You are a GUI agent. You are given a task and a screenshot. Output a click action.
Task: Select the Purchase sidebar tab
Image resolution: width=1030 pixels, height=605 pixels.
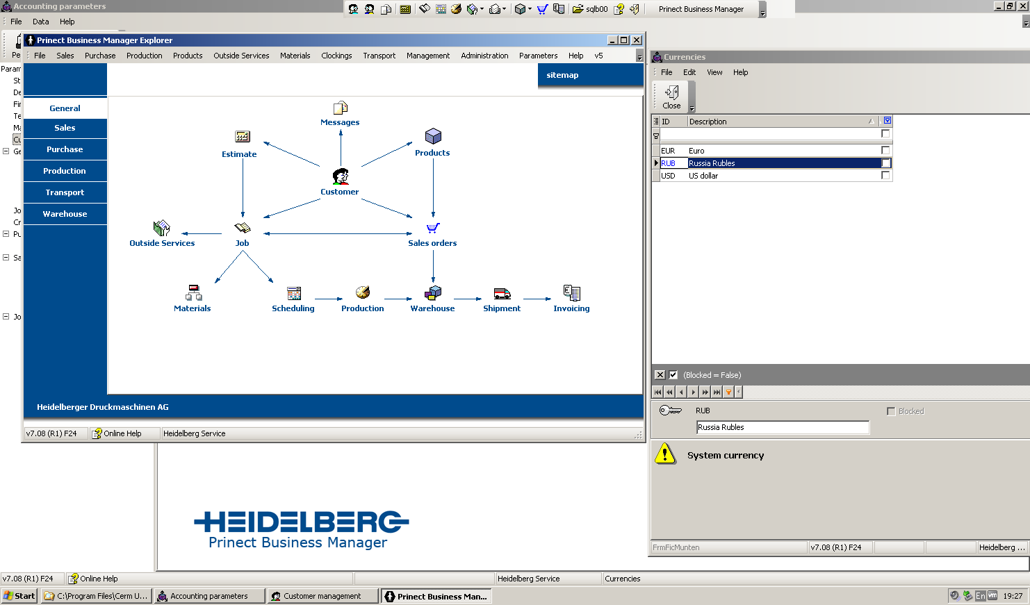click(x=65, y=149)
